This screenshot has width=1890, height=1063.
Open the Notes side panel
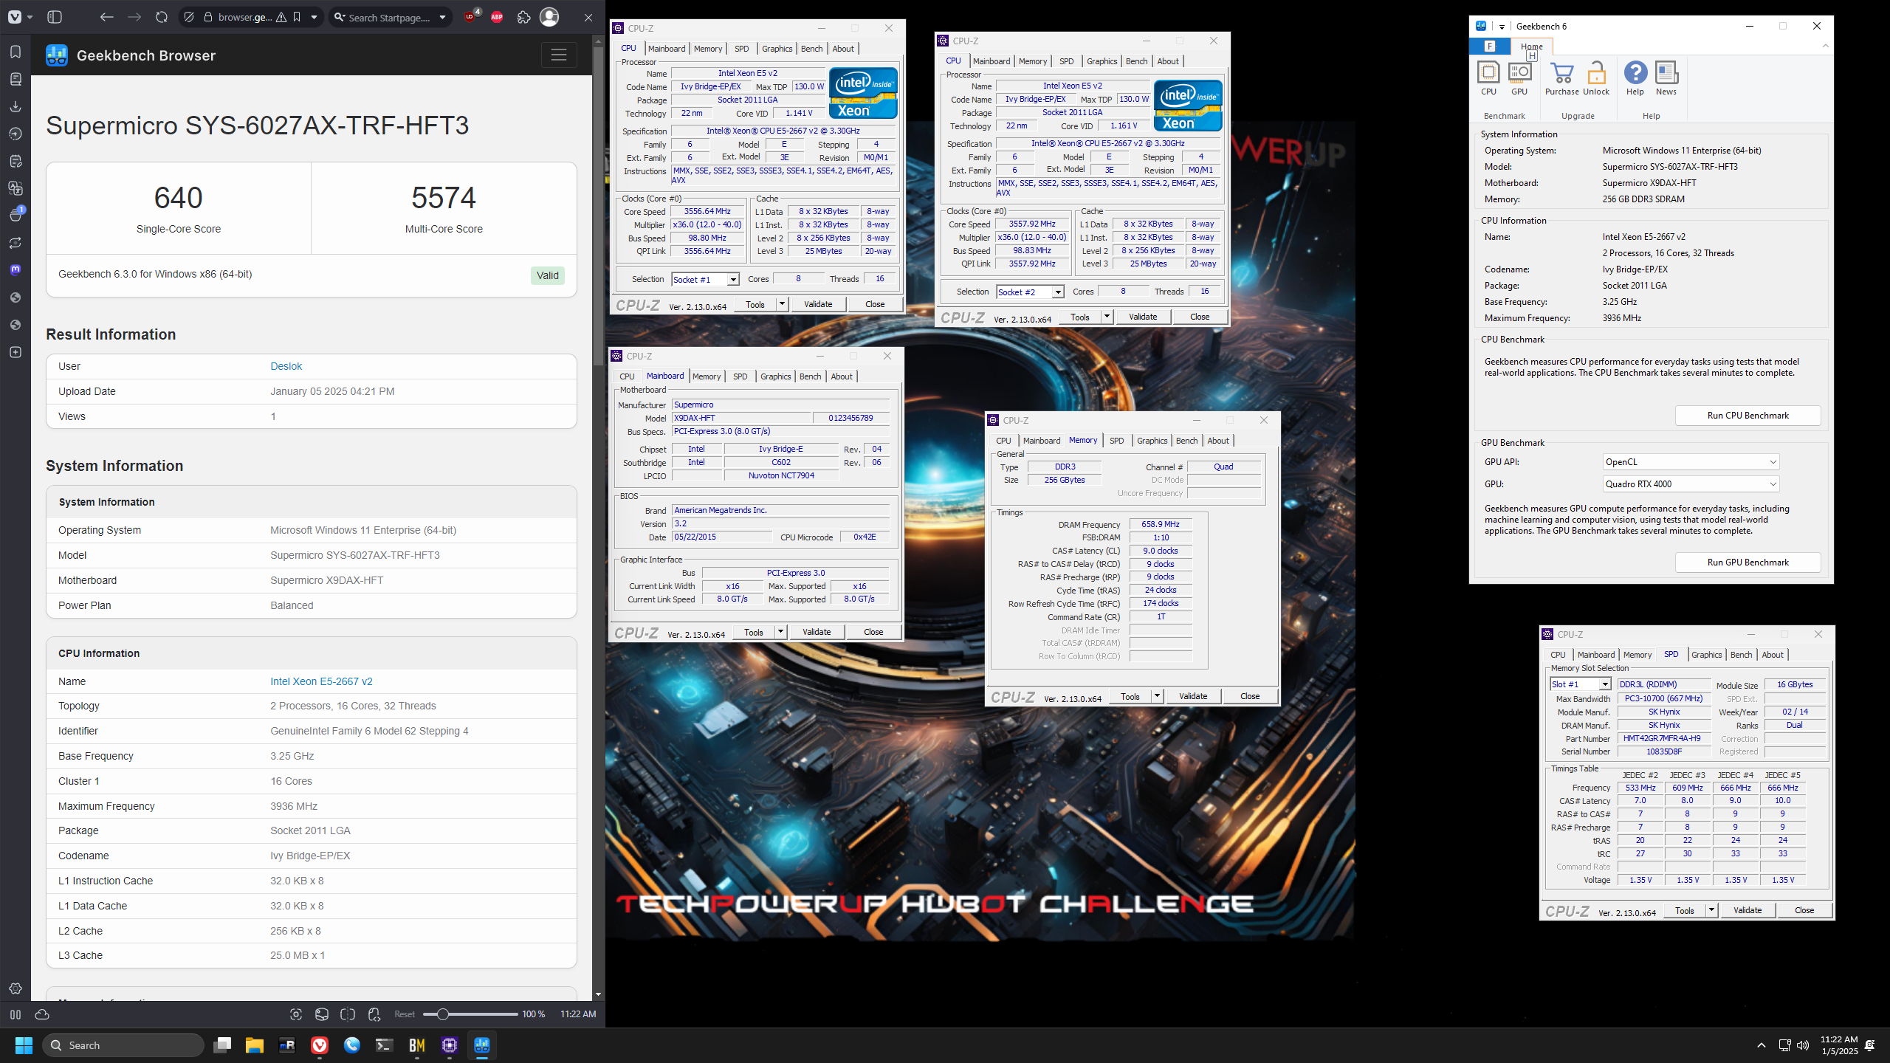point(16,161)
